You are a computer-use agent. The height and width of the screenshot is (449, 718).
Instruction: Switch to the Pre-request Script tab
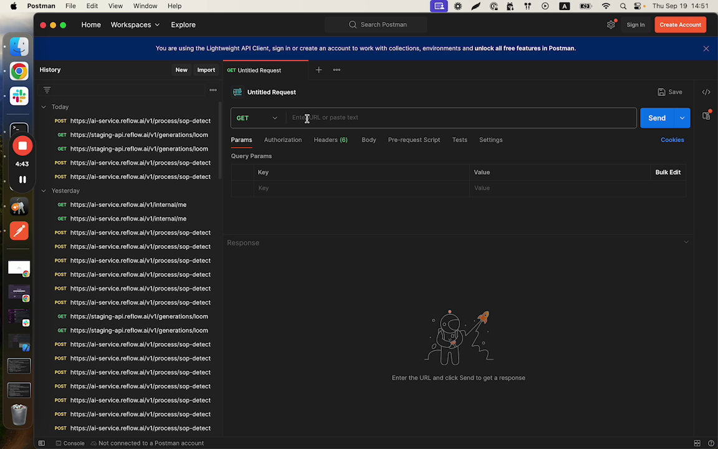click(x=414, y=140)
